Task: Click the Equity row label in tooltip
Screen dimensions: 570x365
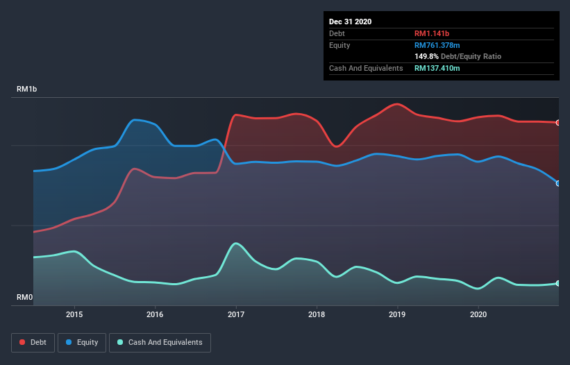Action: coord(340,45)
